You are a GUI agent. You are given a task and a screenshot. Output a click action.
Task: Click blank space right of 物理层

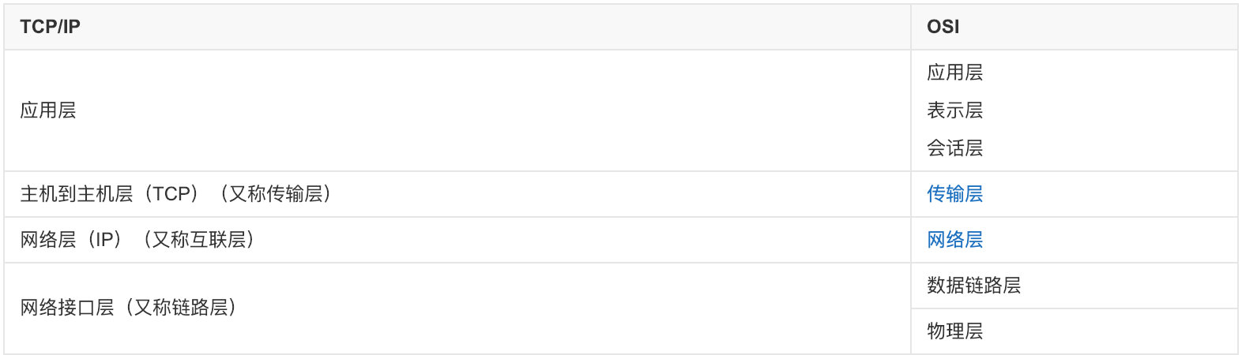pos(1122,331)
